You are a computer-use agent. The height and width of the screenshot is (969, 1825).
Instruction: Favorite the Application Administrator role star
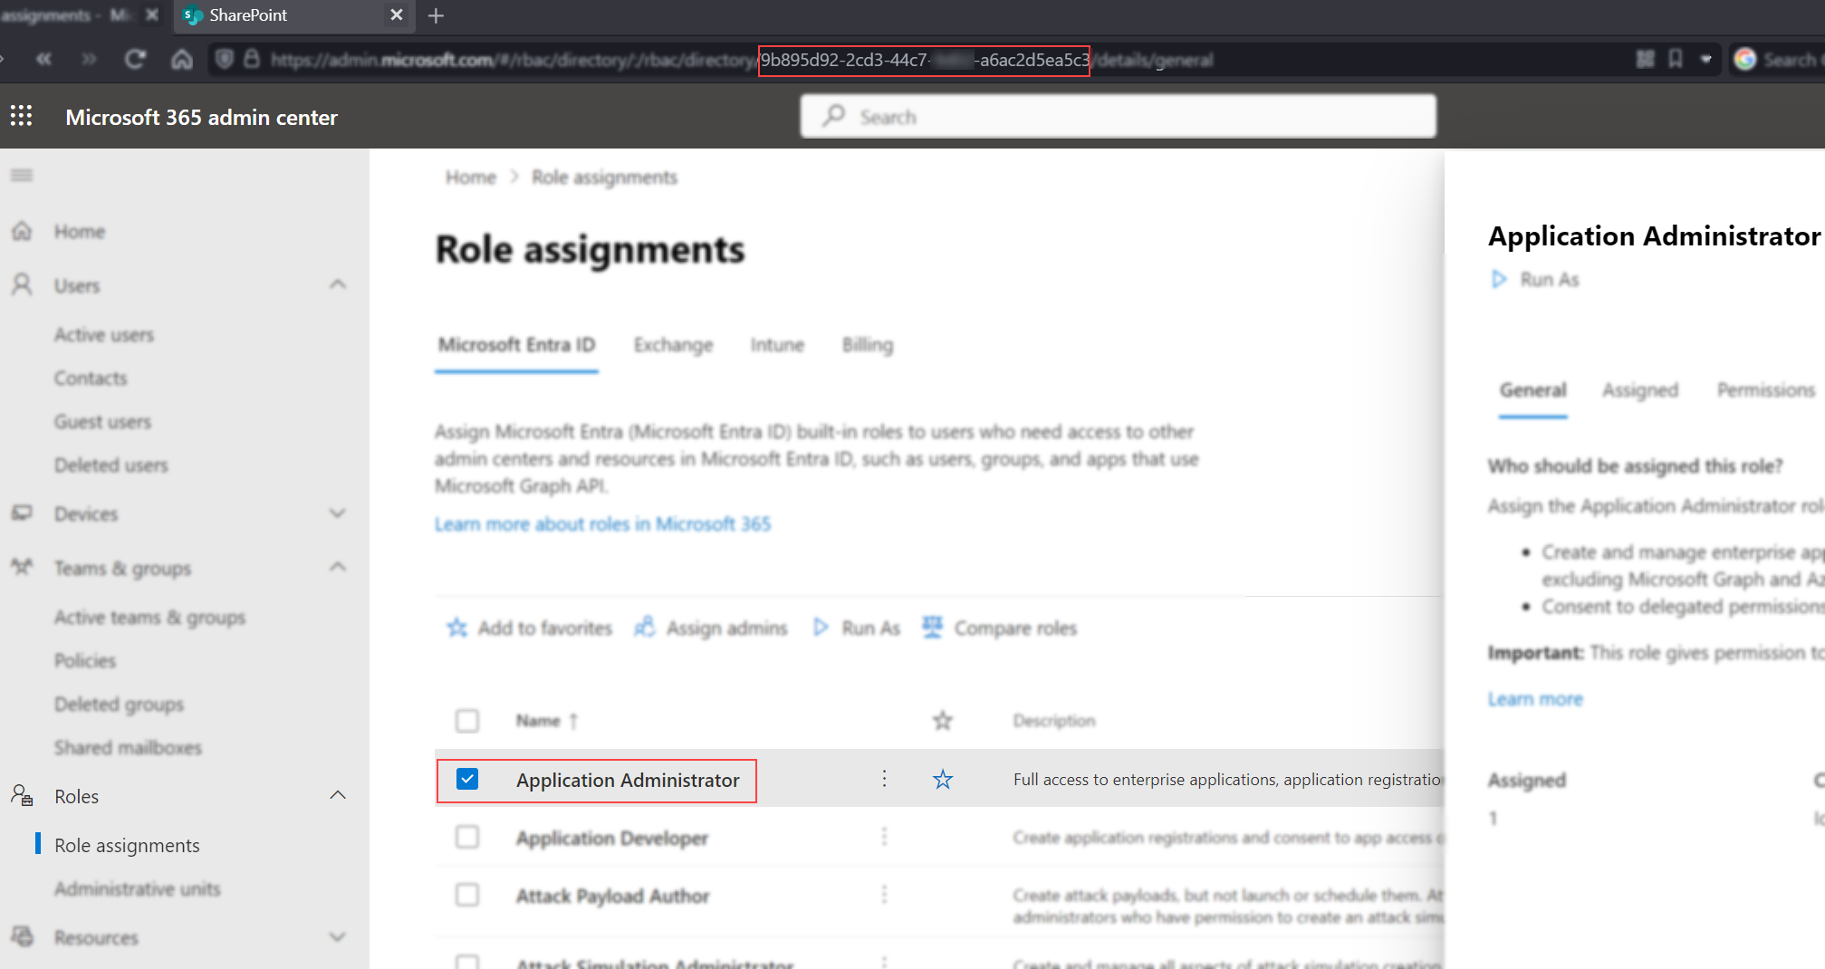point(943,780)
